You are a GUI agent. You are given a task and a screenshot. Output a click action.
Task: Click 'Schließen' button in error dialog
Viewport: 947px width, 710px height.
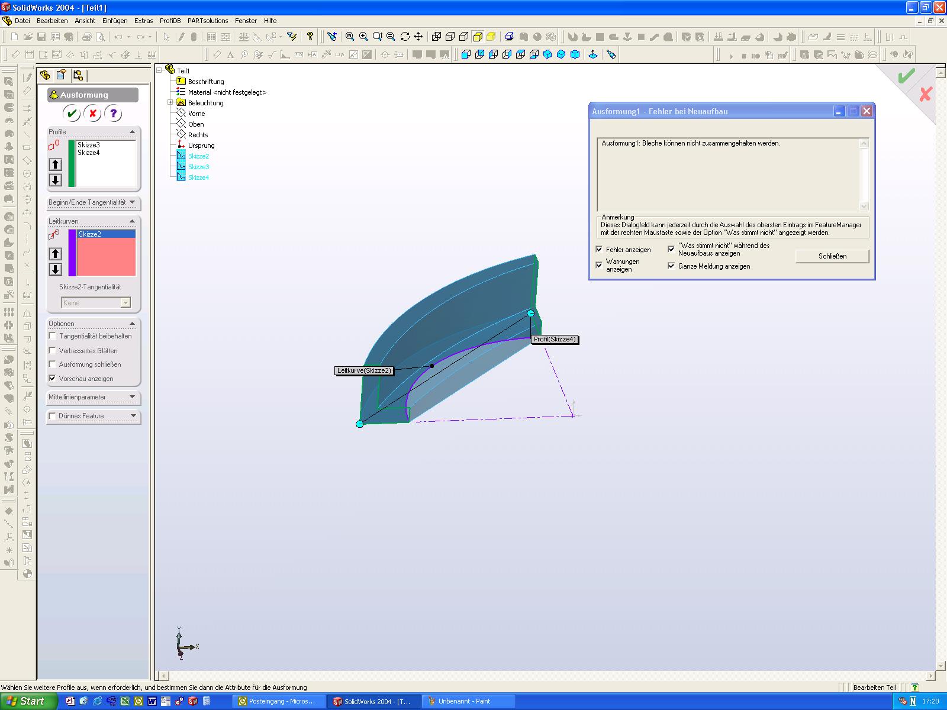(832, 256)
